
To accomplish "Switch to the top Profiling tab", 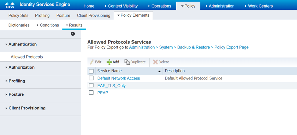I will click(x=42, y=15).
